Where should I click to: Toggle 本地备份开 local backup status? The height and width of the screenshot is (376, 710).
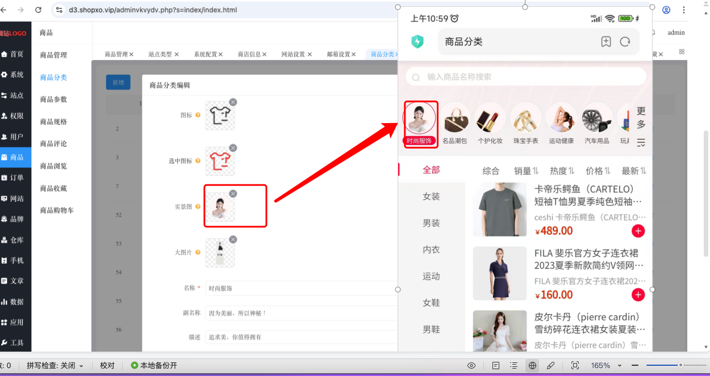click(x=154, y=365)
